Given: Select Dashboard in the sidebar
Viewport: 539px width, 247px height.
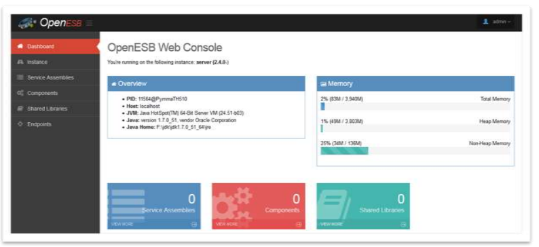Looking at the screenshot, I should point(56,46).
